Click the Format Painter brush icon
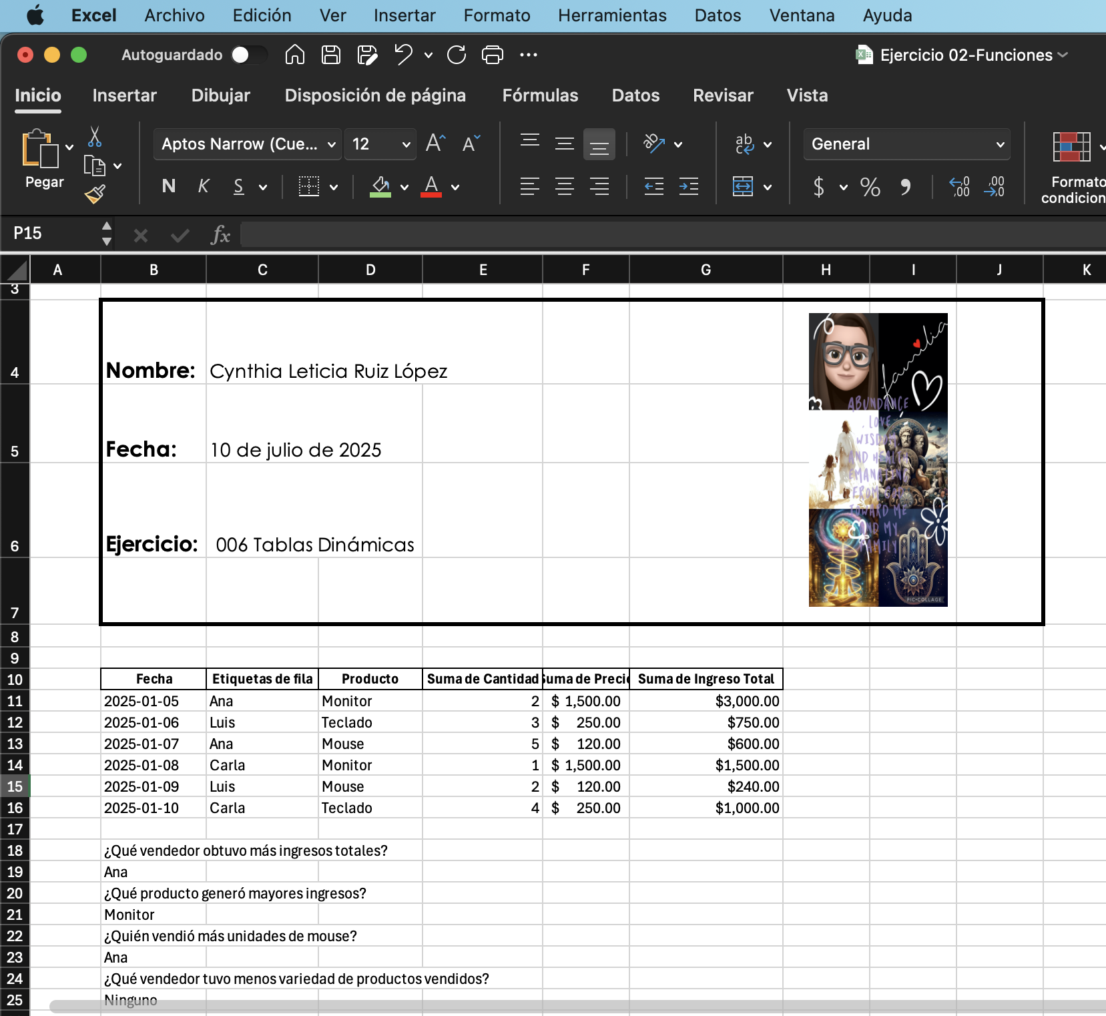The width and height of the screenshot is (1106, 1016). coord(95,194)
